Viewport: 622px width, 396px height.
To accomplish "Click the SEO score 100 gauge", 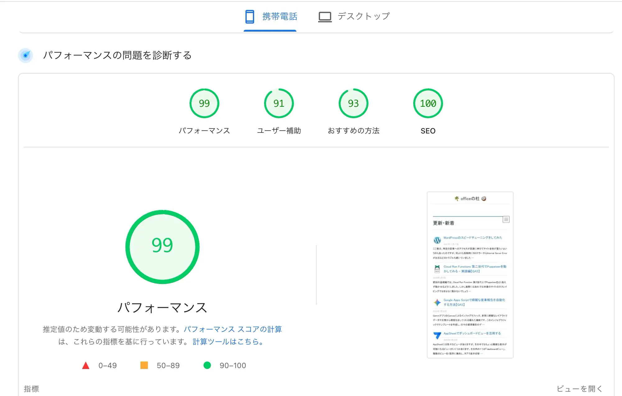I will (428, 103).
